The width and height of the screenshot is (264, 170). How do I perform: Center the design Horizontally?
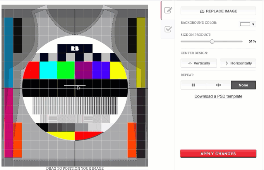coord(238,63)
